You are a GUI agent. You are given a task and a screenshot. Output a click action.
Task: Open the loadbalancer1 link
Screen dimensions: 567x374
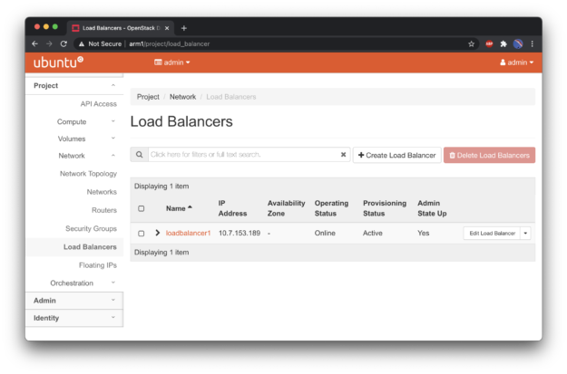(x=188, y=234)
